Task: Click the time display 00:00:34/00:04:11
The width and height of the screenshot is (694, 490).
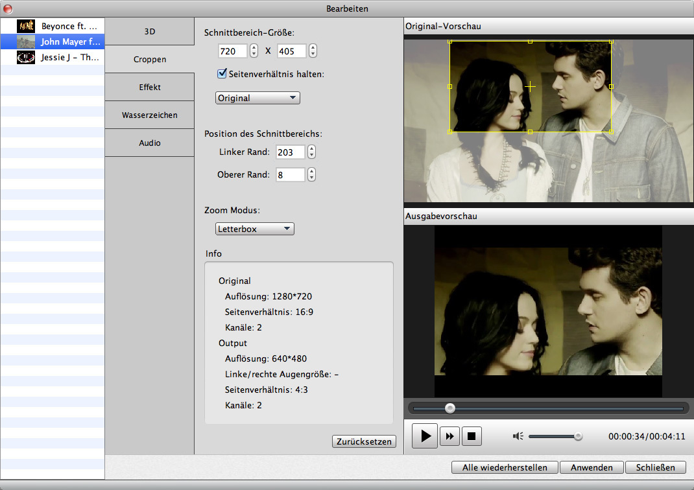Action: point(647,436)
